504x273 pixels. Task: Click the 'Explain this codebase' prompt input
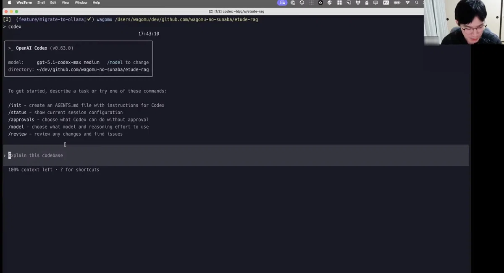pos(236,155)
